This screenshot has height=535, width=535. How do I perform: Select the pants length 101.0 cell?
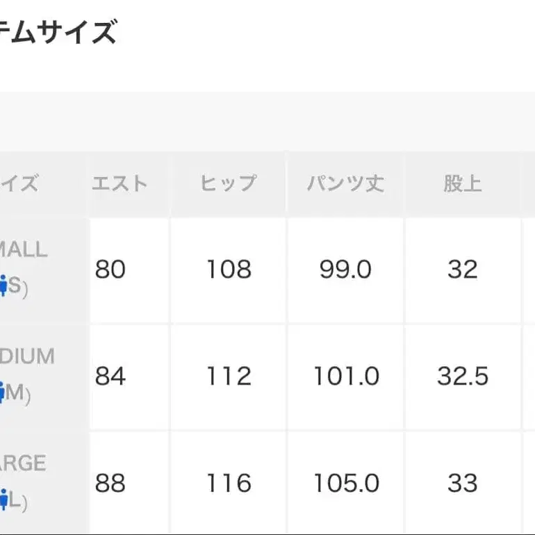click(345, 377)
